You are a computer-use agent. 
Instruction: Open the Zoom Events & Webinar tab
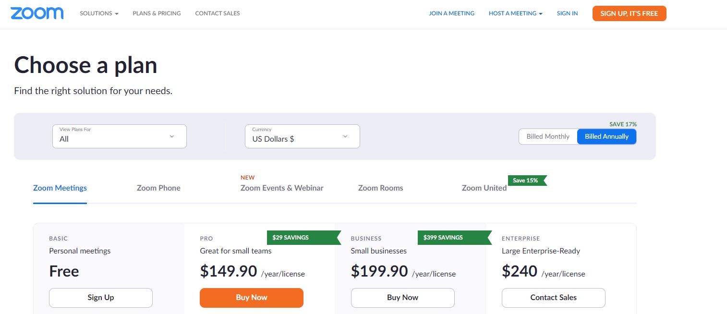(282, 188)
